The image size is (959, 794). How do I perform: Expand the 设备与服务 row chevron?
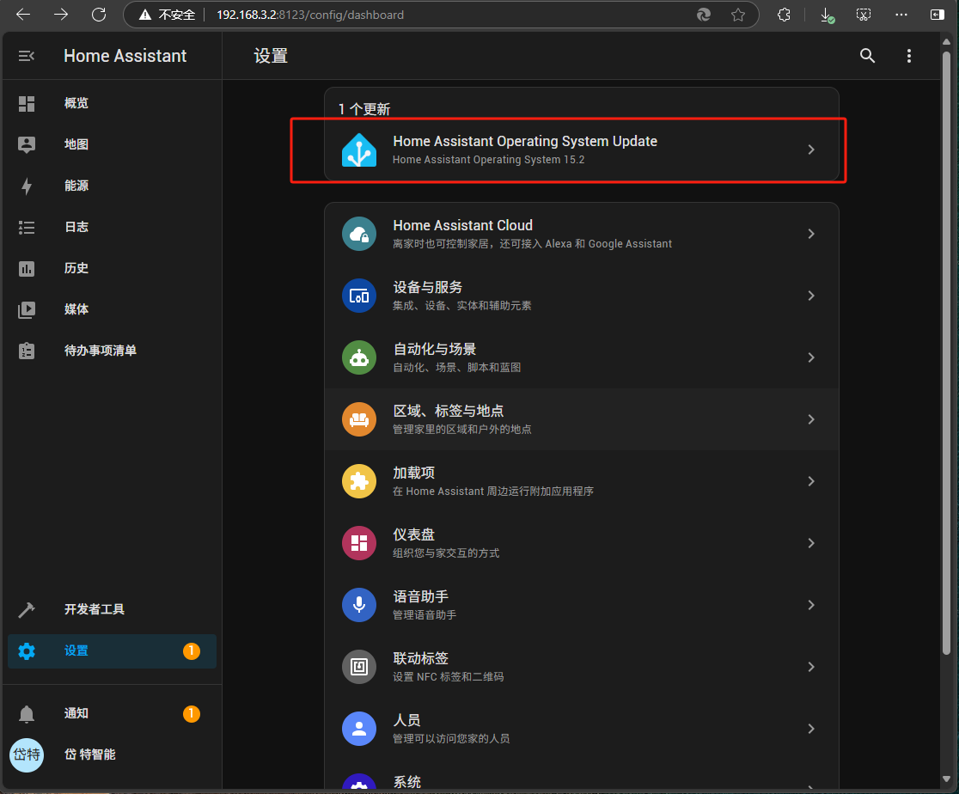pos(810,296)
